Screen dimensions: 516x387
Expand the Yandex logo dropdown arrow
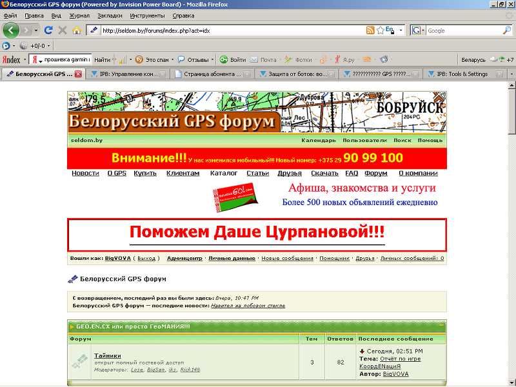[x=25, y=59]
